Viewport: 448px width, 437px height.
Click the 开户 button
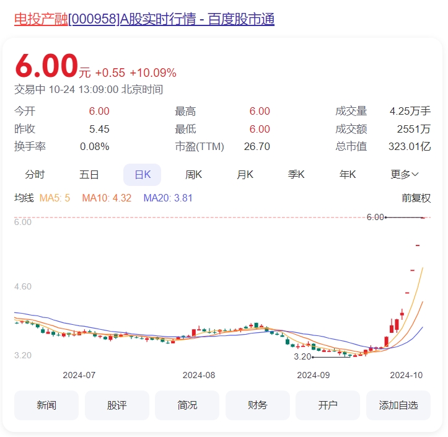(x=328, y=405)
